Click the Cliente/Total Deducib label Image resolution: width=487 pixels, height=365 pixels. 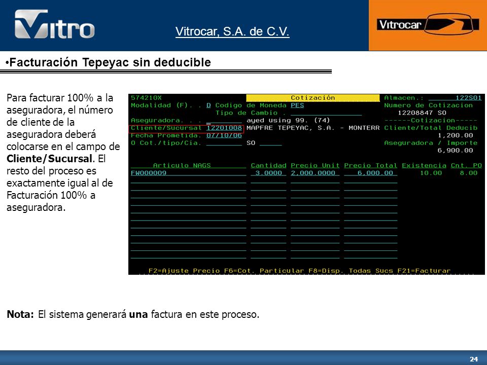click(431, 128)
